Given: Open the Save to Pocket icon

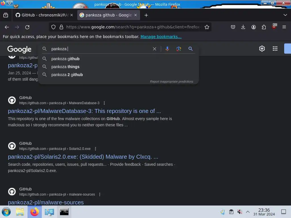Looking at the screenshot, I should click(233, 27).
